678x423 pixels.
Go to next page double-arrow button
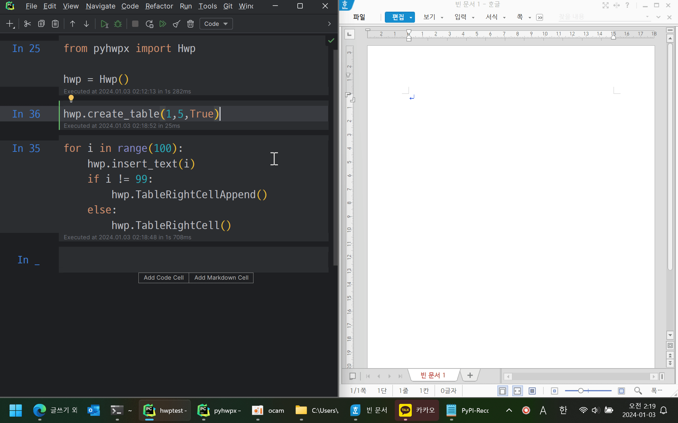[x=670, y=363]
